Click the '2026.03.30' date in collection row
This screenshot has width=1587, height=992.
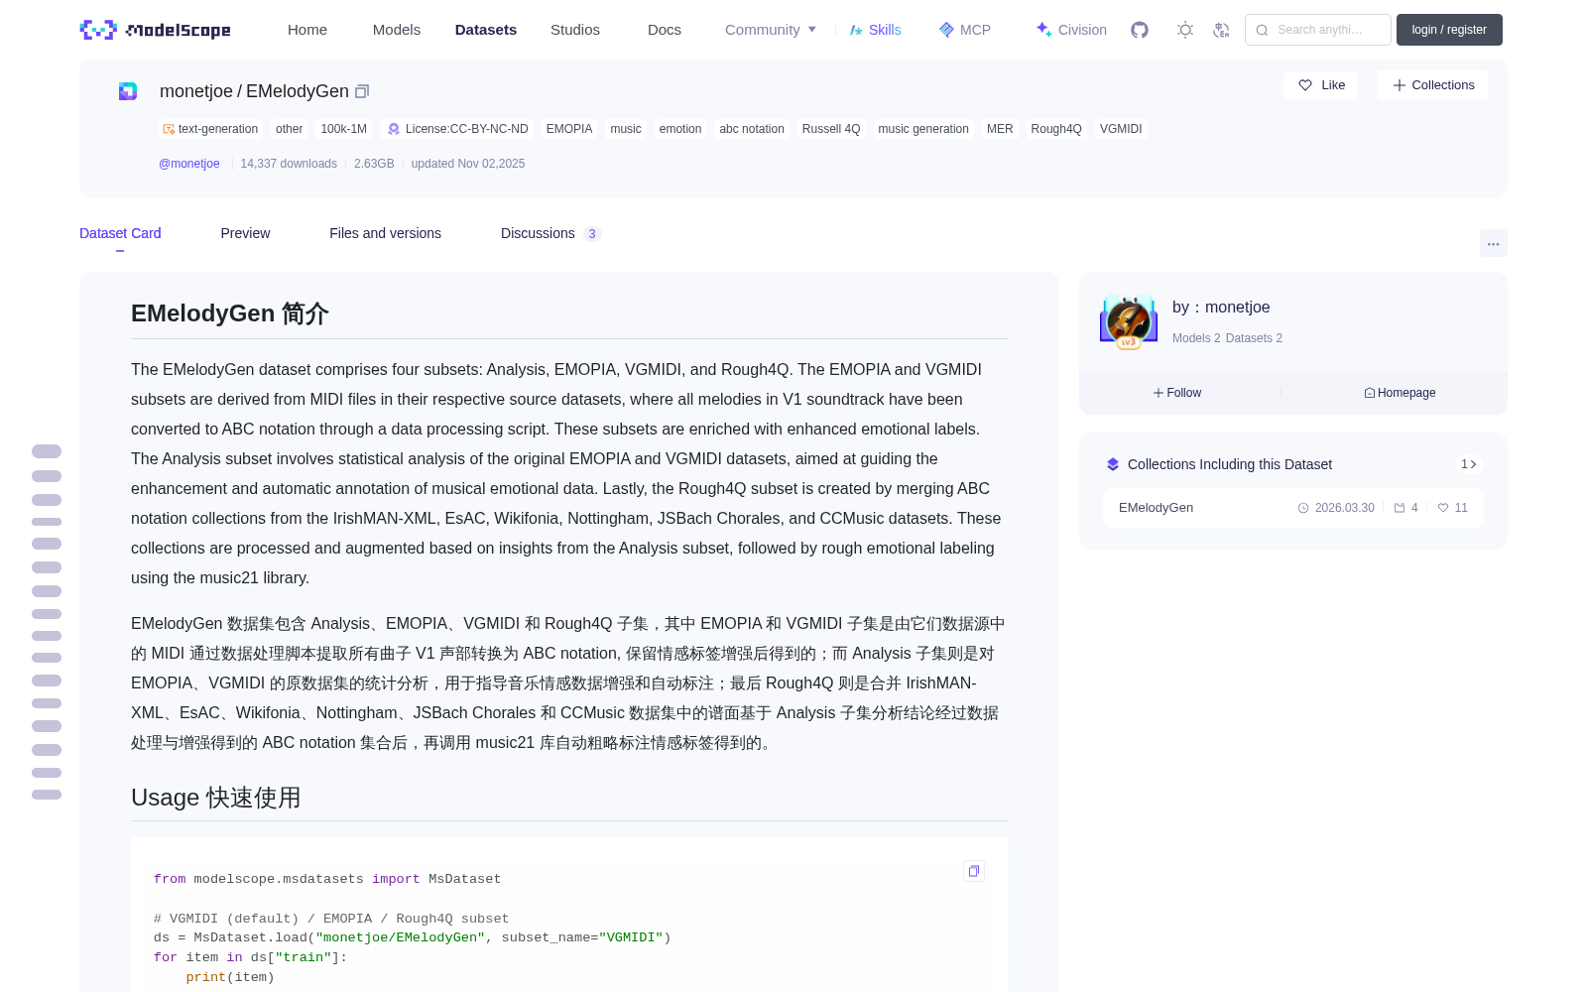pos(1344,508)
